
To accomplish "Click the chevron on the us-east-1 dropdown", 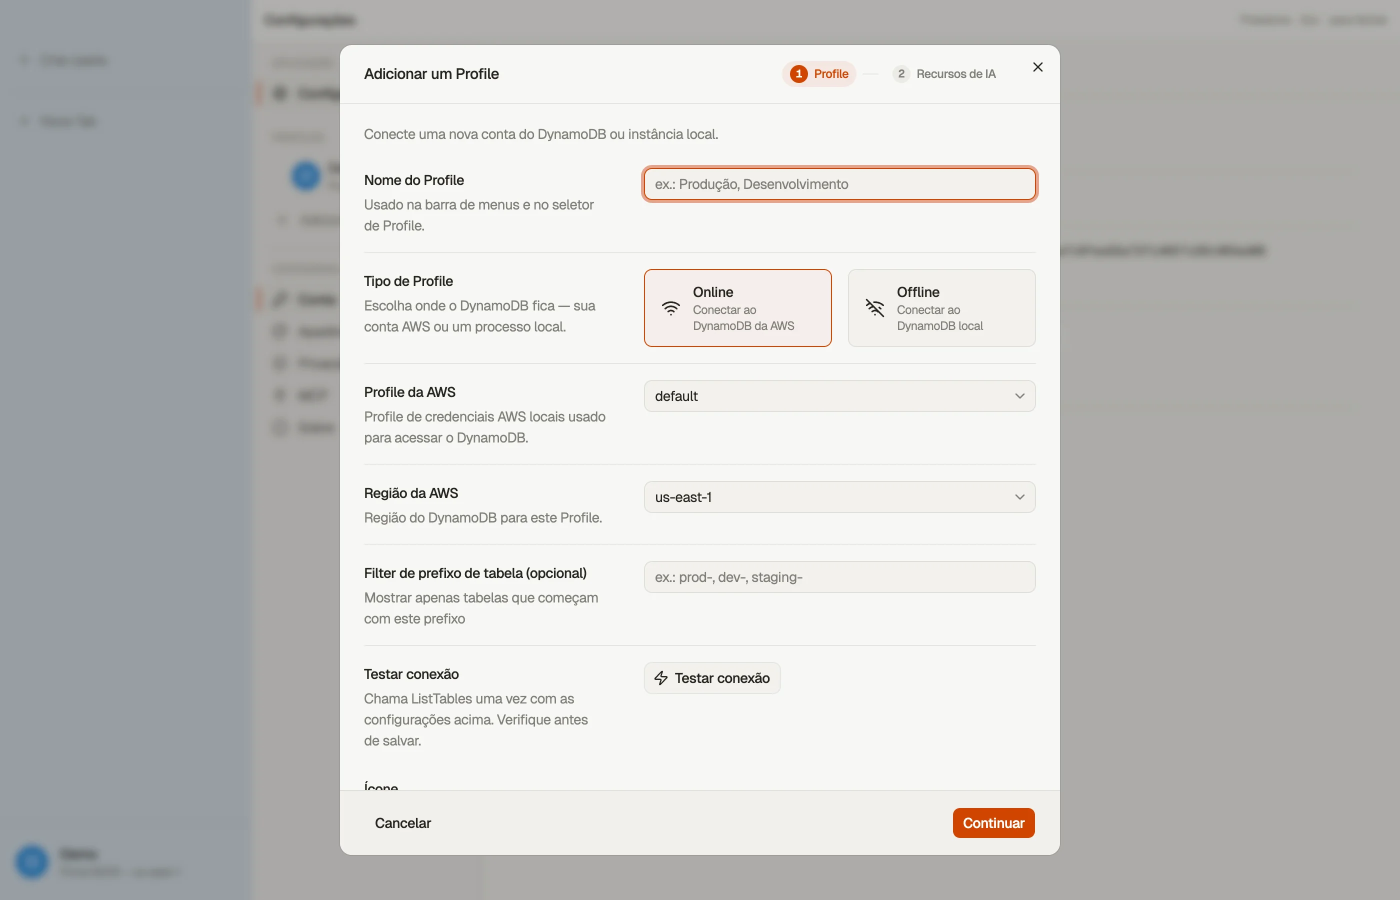I will 1019,497.
